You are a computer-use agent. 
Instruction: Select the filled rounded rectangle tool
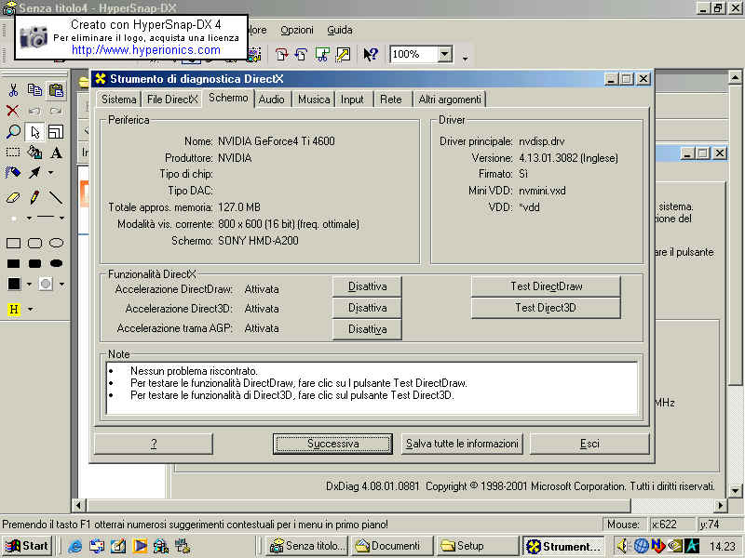click(34, 263)
